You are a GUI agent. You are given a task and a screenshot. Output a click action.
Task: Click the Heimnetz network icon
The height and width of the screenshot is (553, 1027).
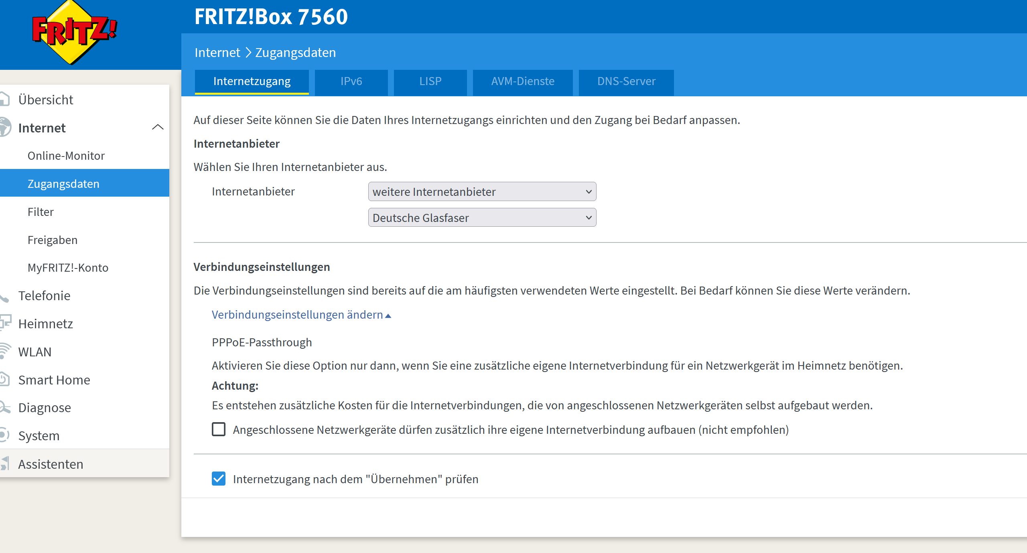(x=5, y=323)
